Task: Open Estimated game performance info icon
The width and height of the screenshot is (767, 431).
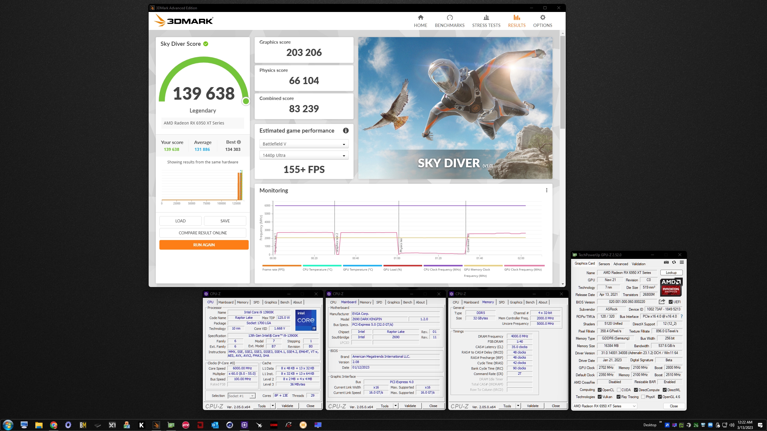Action: click(345, 130)
